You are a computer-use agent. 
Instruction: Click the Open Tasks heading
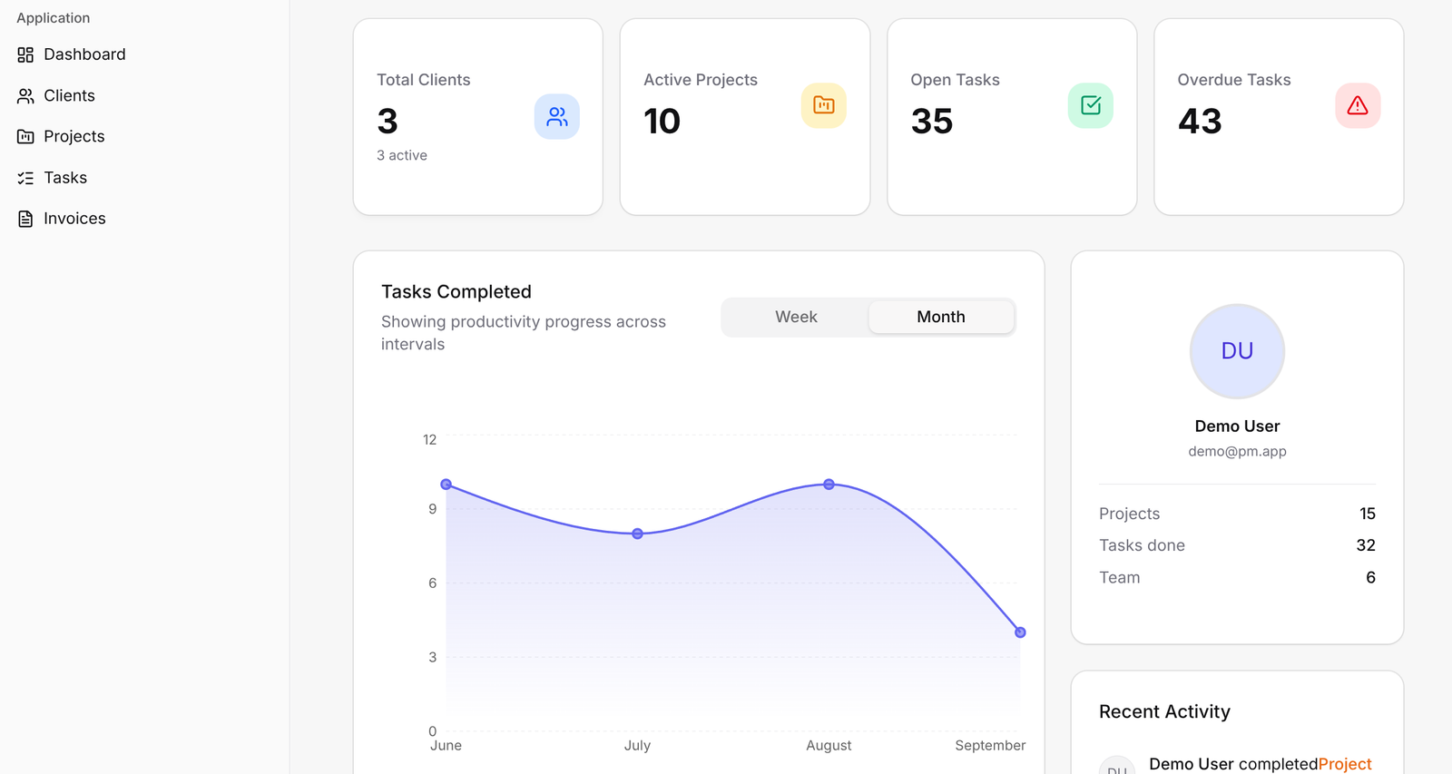pyautogui.click(x=955, y=80)
